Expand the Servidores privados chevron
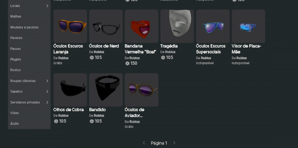The height and width of the screenshot is (148, 298). coord(47,102)
